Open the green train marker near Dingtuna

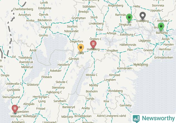coord(129,18)
